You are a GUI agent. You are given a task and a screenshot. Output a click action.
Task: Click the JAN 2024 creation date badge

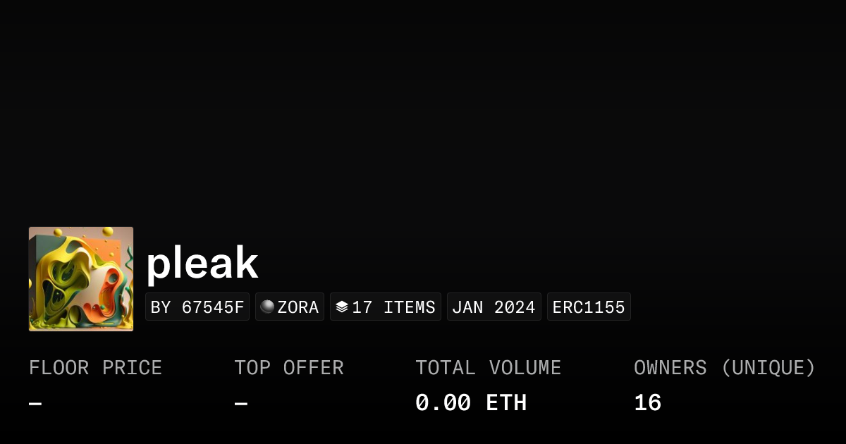tap(493, 307)
